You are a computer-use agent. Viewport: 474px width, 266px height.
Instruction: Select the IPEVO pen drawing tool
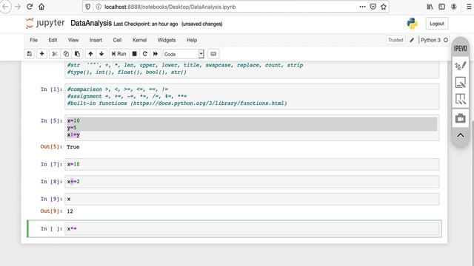coord(460,66)
